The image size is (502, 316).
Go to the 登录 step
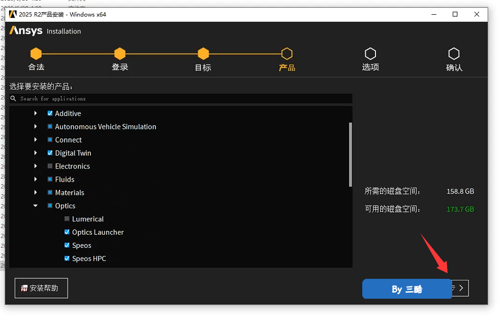120,59
